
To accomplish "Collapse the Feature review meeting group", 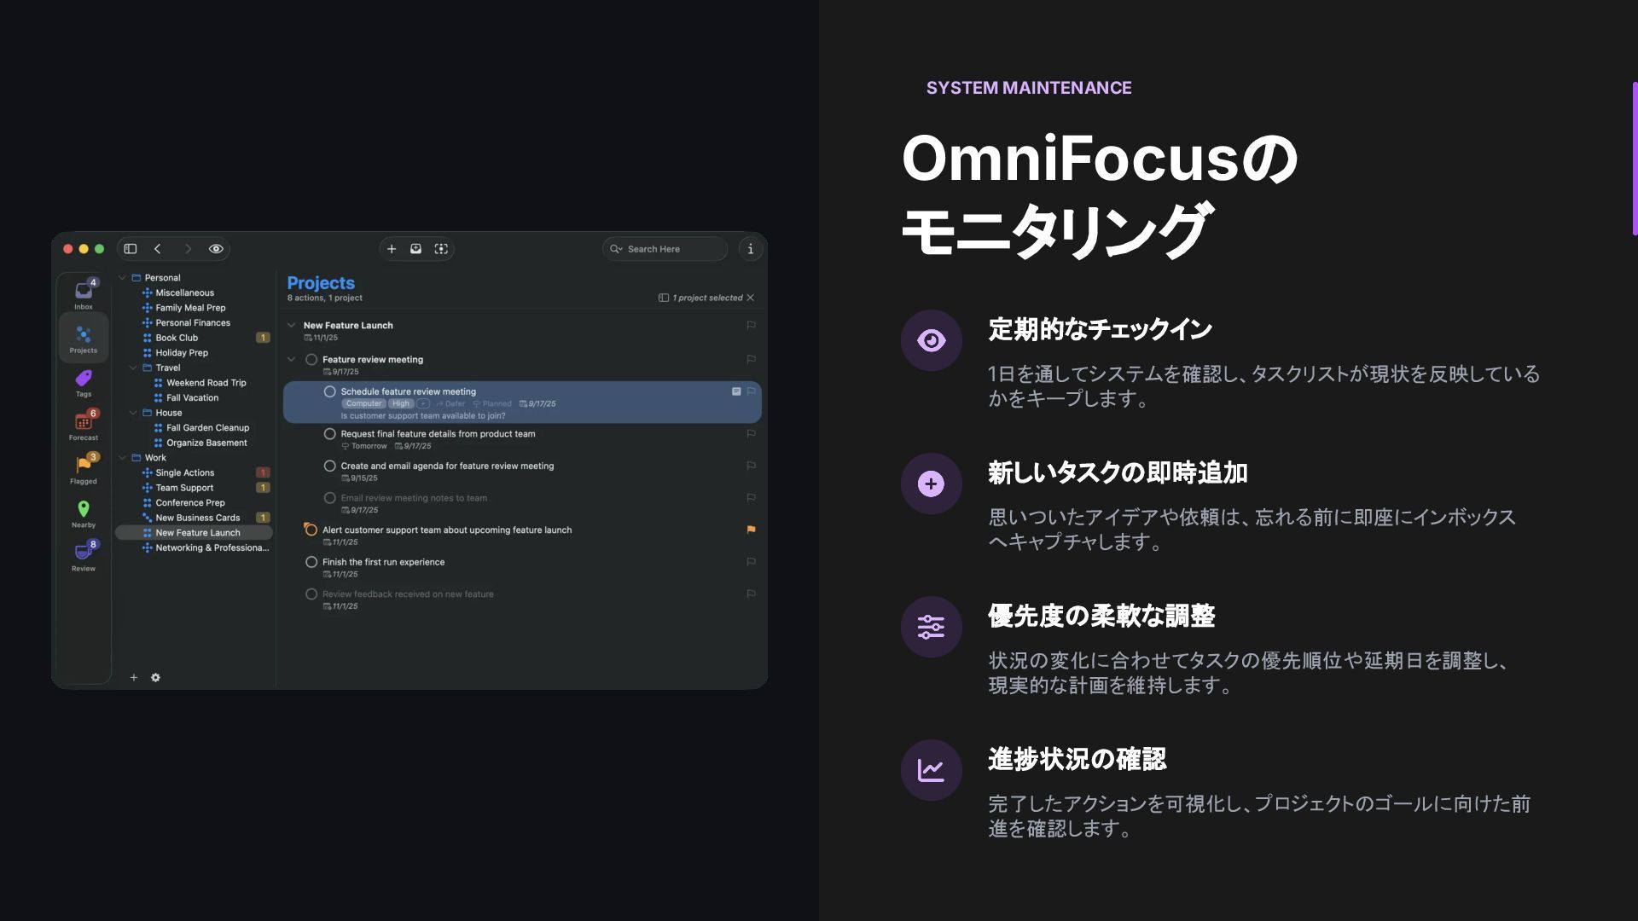I will tap(292, 359).
